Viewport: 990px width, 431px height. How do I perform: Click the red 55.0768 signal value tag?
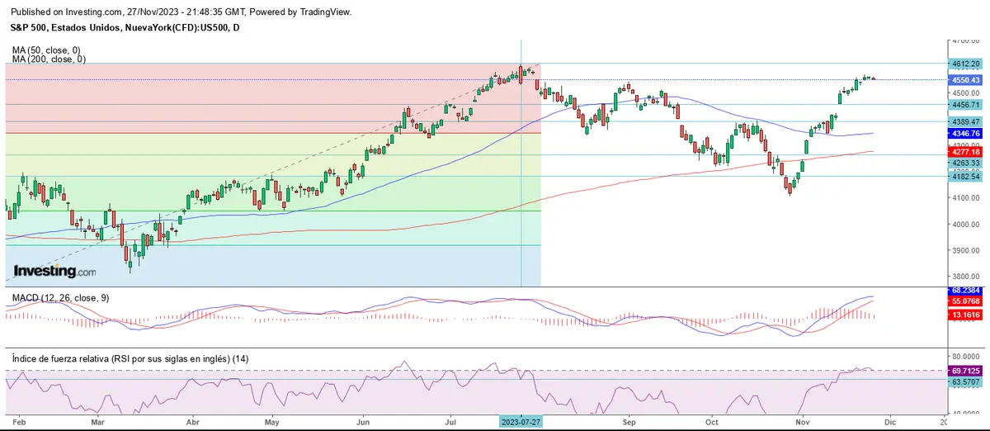pyautogui.click(x=964, y=302)
